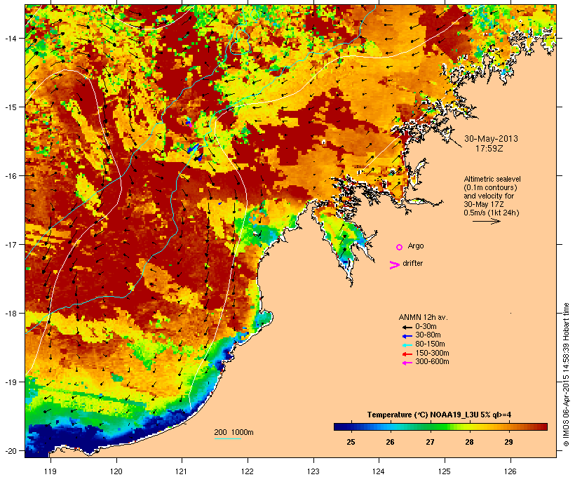Viewport: 575px width, 477px height.
Task: Click the blue 30-80m arrow legend icon
Action: pyautogui.click(x=407, y=336)
